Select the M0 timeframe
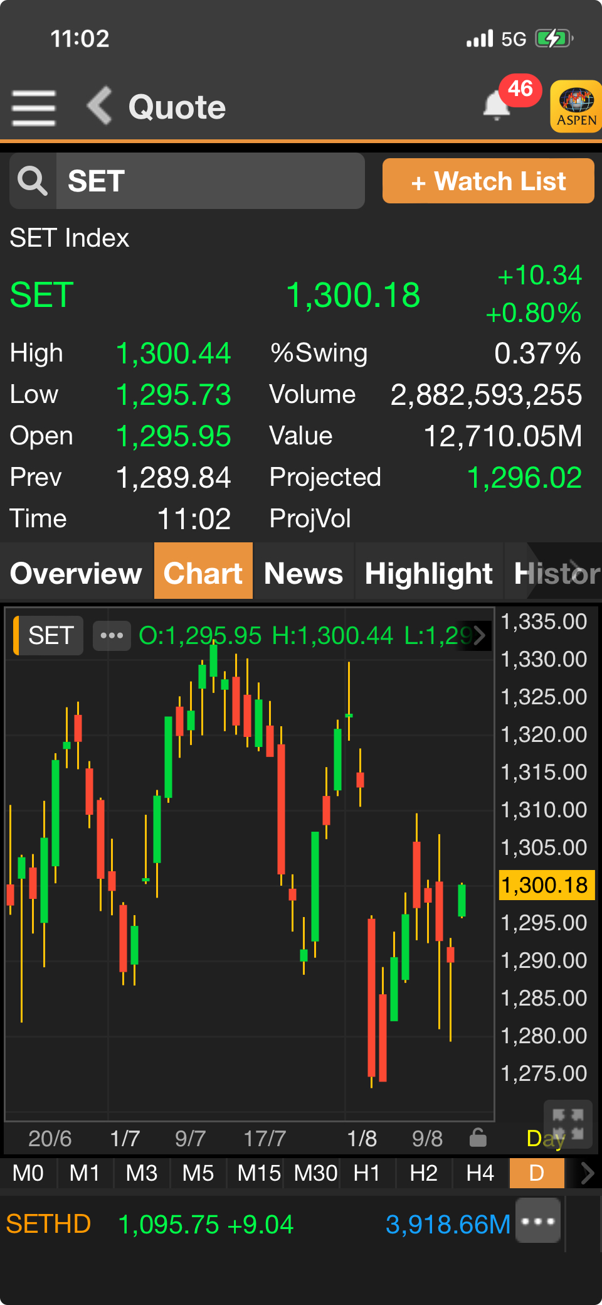Screen dimensions: 602x1305 point(28,1173)
